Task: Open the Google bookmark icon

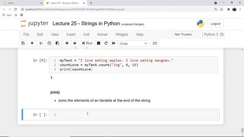Action: click(16, 15)
